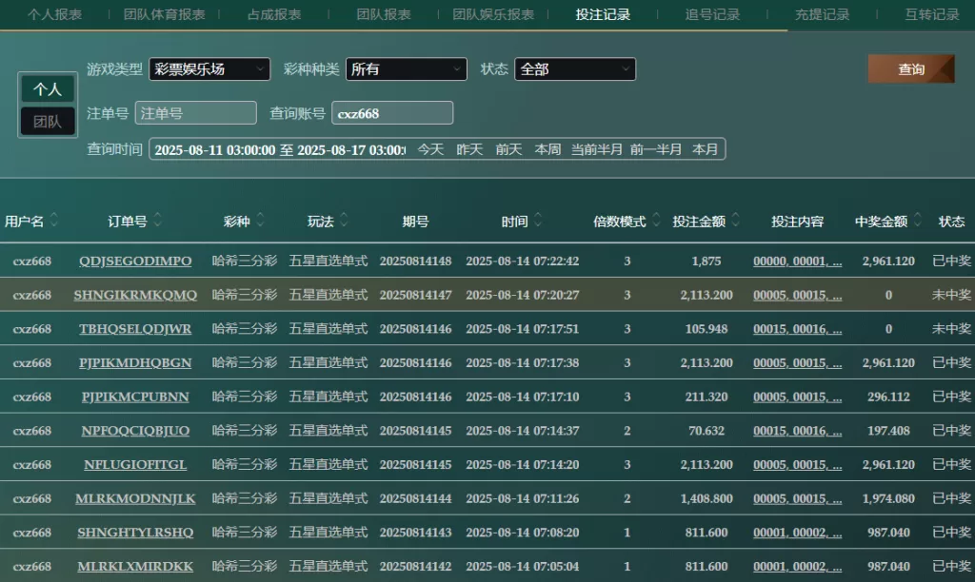
Task: View bet content for order TBHQSELQDJWR
Action: click(x=797, y=329)
